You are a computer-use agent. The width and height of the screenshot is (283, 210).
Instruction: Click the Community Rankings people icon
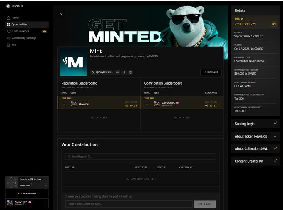coord(8,38)
